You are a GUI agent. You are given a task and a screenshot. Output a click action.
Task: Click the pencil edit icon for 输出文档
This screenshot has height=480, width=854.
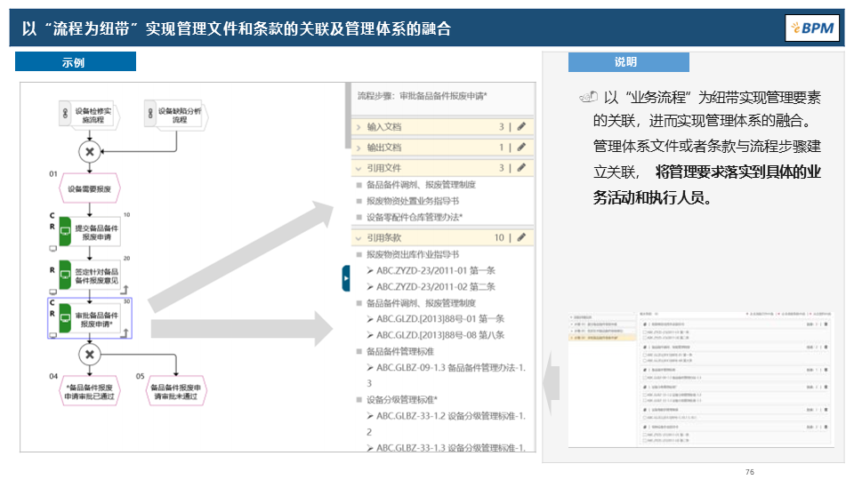pos(521,147)
